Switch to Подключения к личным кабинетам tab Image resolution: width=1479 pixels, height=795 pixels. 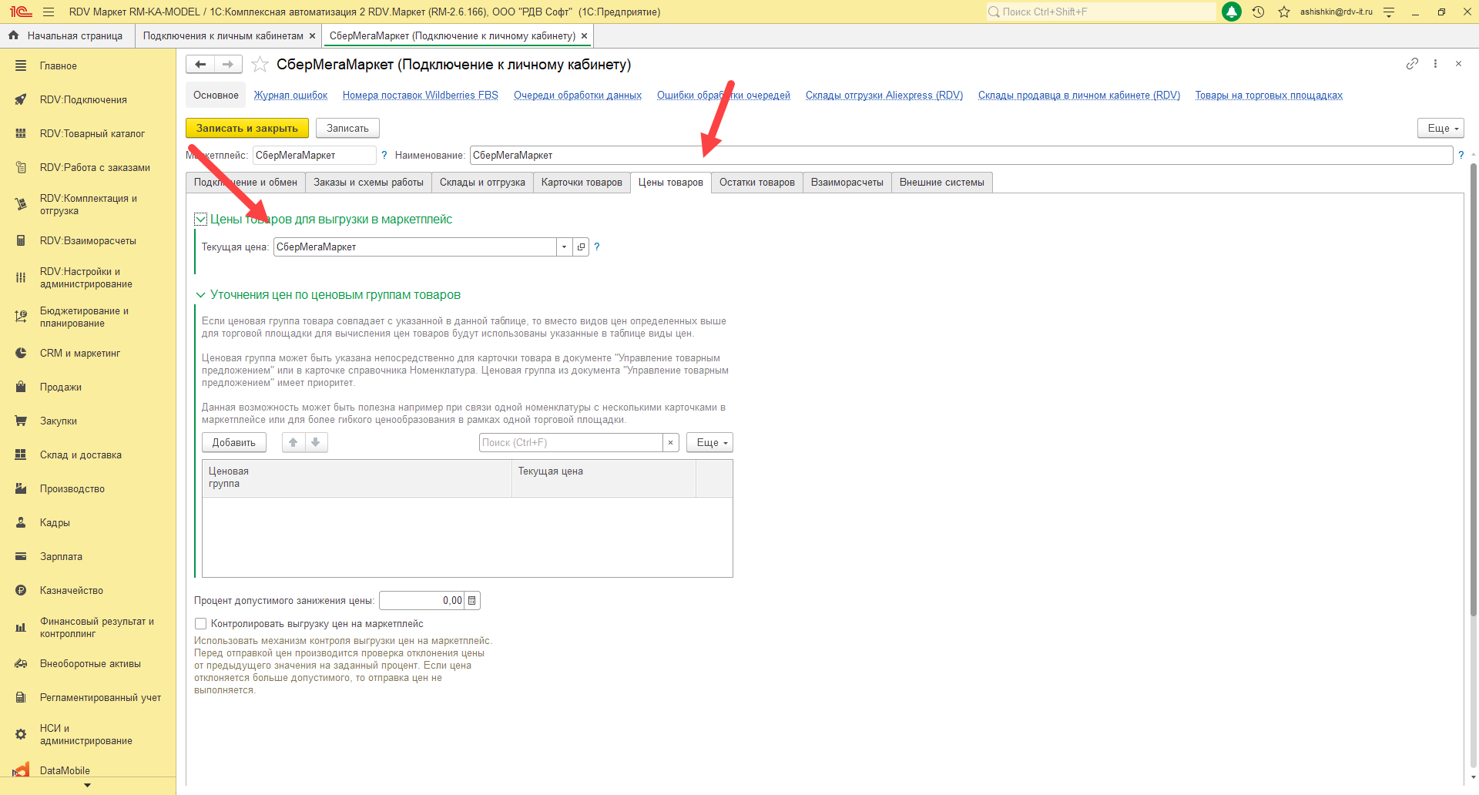point(223,35)
